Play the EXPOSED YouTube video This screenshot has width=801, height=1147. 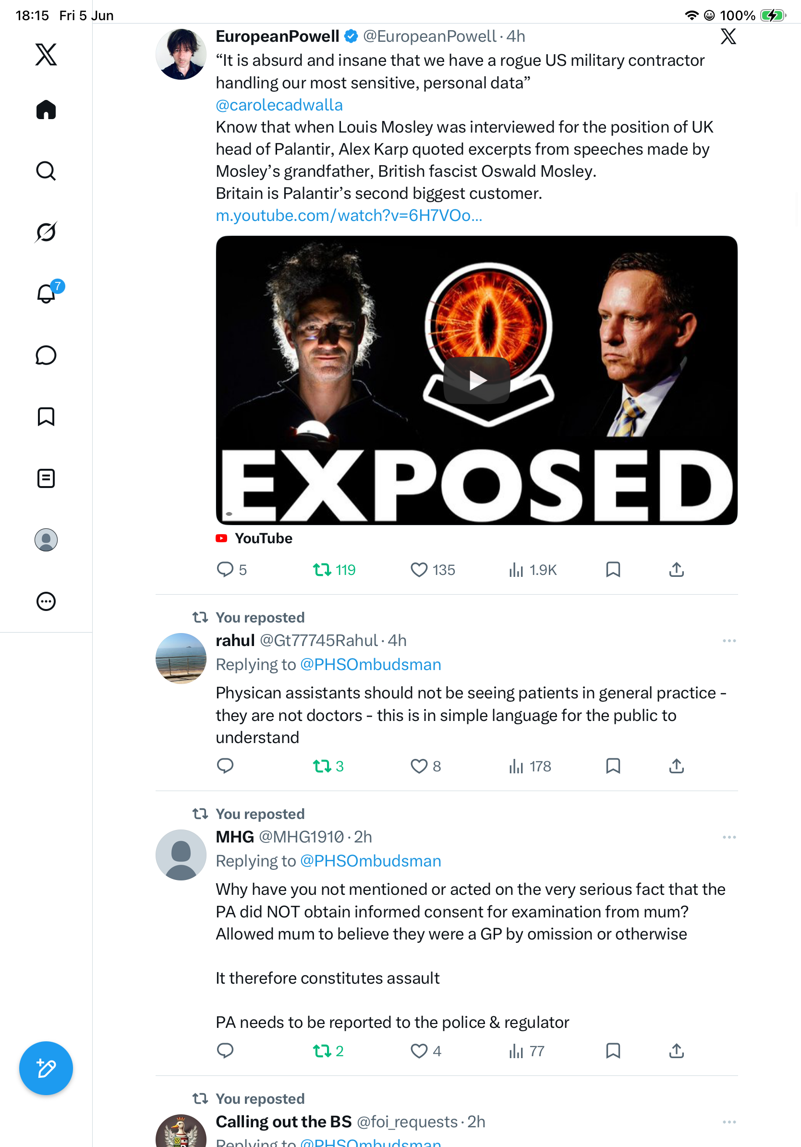pos(476,380)
